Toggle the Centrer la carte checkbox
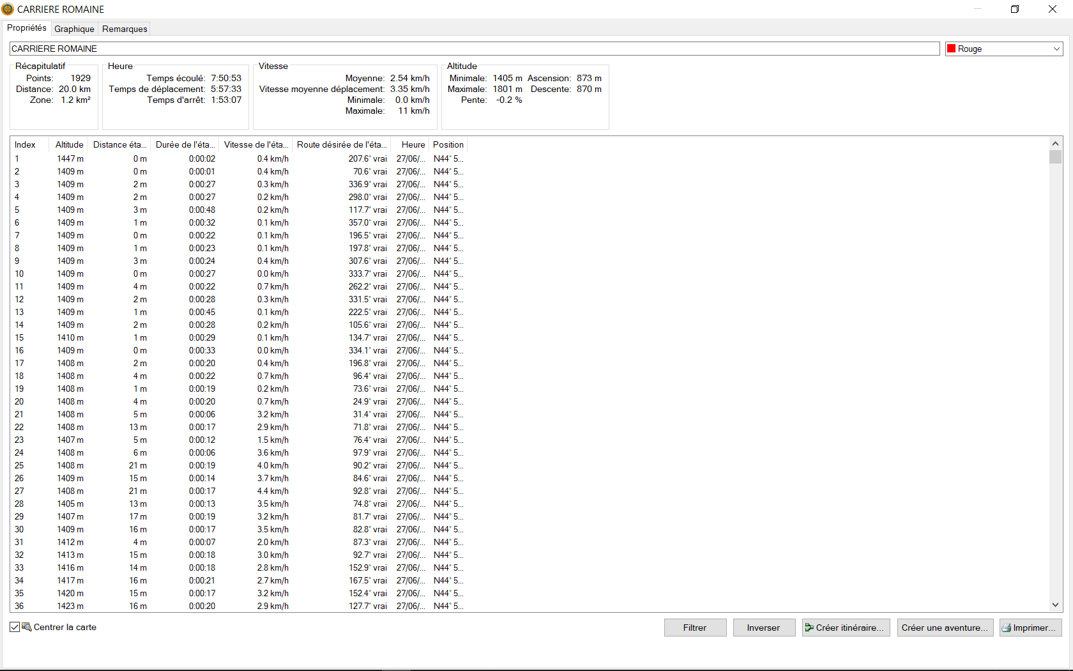Screen dimensions: 1073x671 point(15,627)
